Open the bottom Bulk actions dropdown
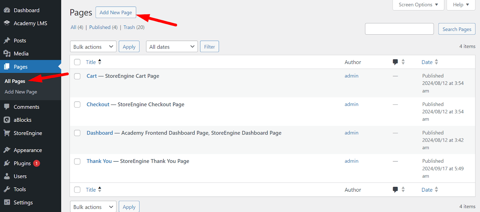Viewport: 480px width, 212px height. click(x=93, y=207)
